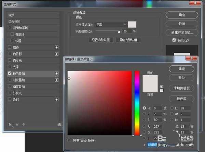Uncheck the 颜色叠加 checkbox
The image size is (205, 152).
coord(10,74)
